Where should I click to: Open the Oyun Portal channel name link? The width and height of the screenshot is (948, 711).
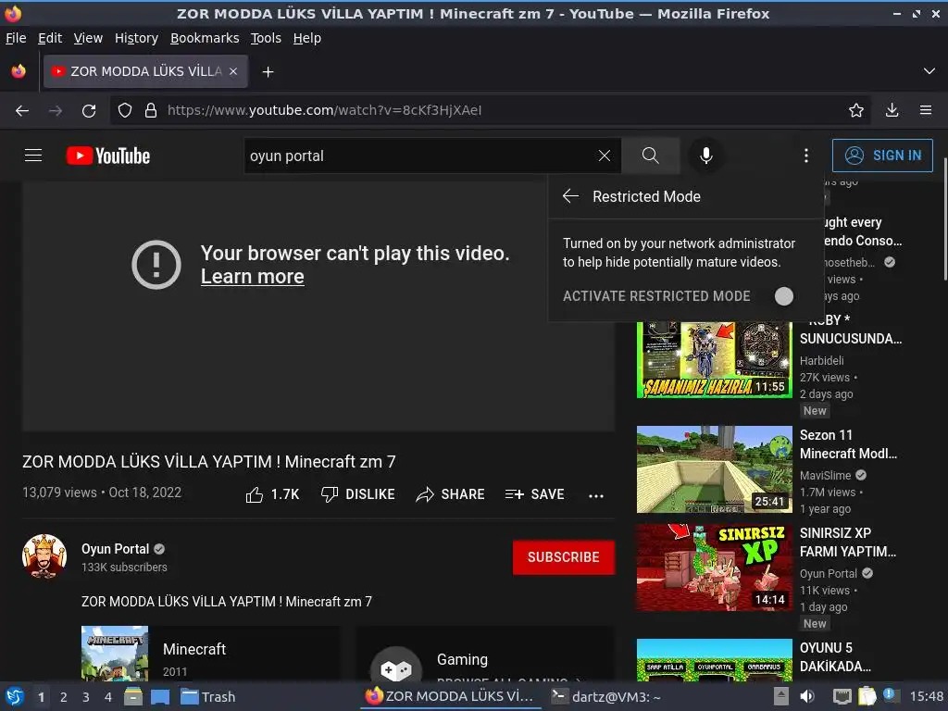pos(115,549)
